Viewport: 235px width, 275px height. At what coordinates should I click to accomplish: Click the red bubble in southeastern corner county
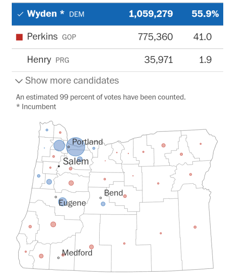[195, 227]
